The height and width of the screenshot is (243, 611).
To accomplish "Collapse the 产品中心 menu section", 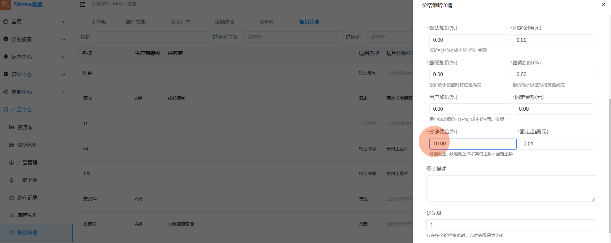I will [x=63, y=110].
